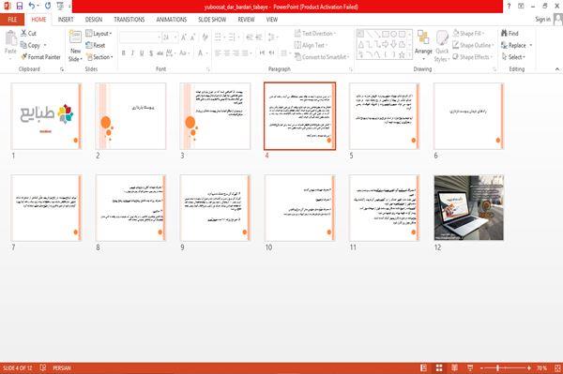Viewport: 563px width, 374px height.
Task: Switch to Normal view icon in status bar
Action: point(424,367)
